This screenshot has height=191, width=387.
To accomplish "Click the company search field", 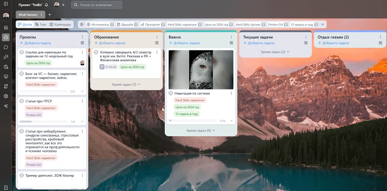I will coord(97,5).
